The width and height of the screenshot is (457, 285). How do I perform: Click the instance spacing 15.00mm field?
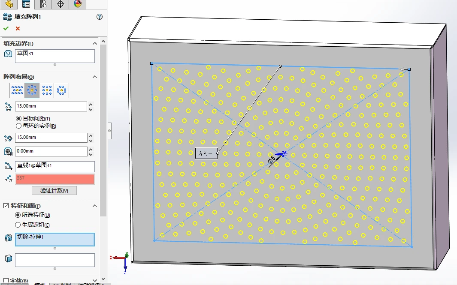(x=51, y=138)
